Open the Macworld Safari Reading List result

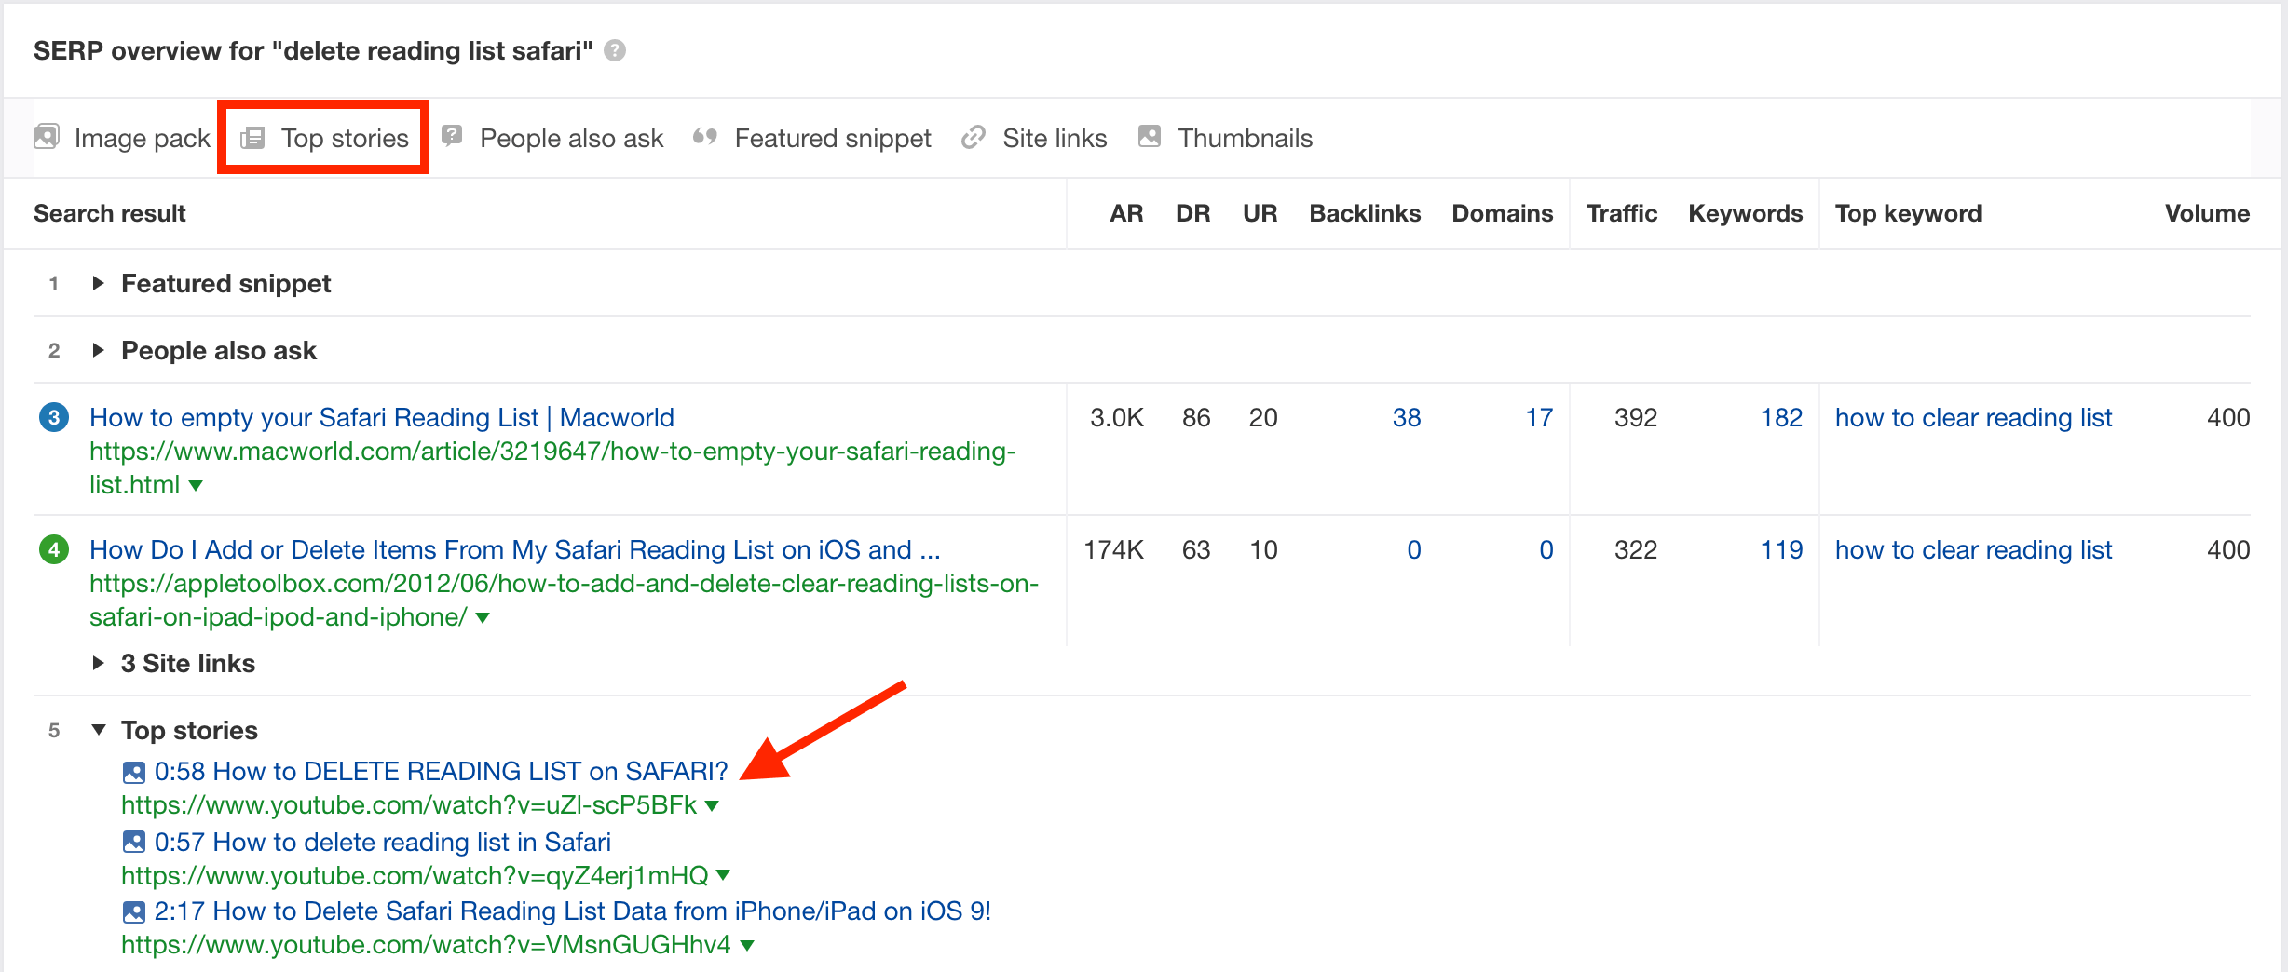[381, 417]
